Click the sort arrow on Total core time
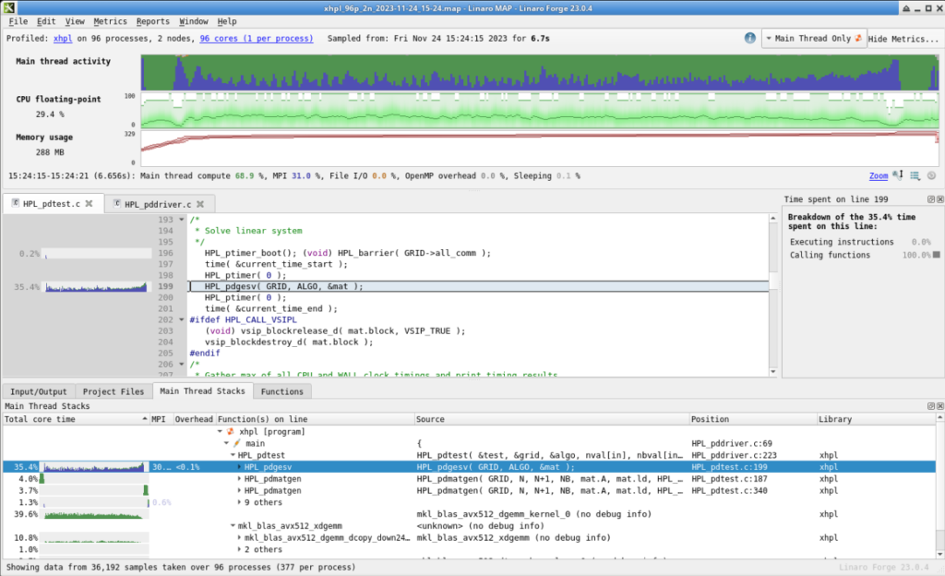The width and height of the screenshot is (945, 576). (x=145, y=419)
